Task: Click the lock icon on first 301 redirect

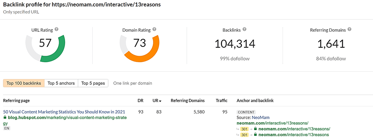Action: [x=256, y=129]
